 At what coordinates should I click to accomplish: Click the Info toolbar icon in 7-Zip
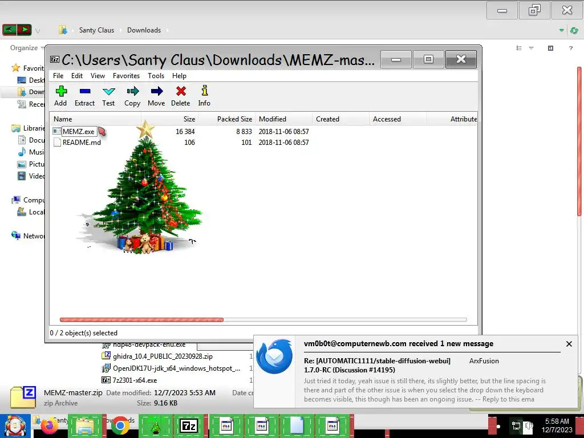pos(204,96)
